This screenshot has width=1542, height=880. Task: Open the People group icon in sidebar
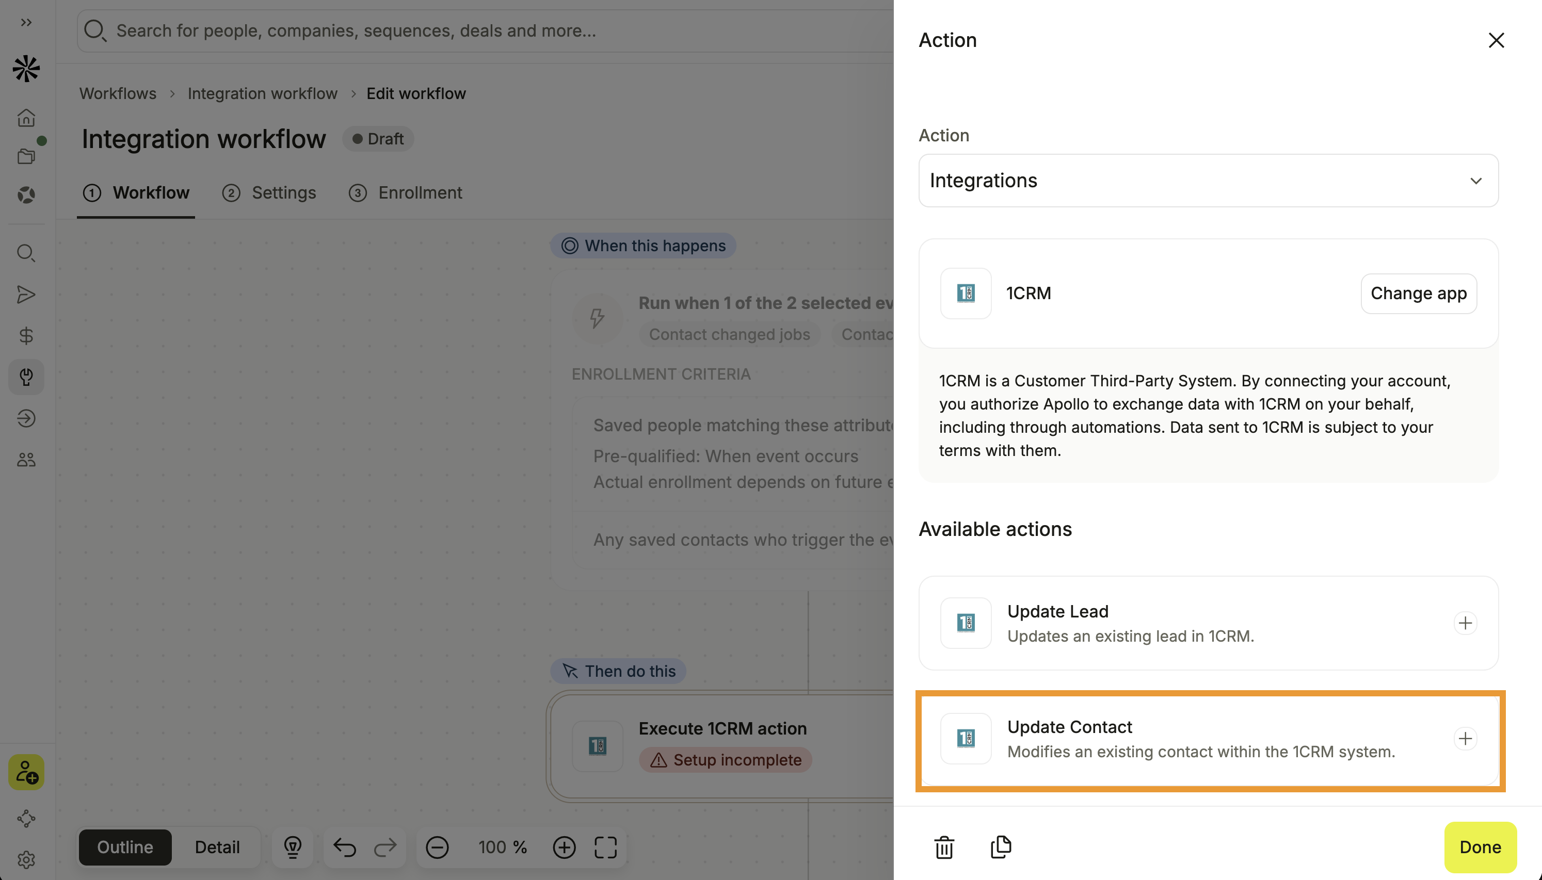pos(26,460)
